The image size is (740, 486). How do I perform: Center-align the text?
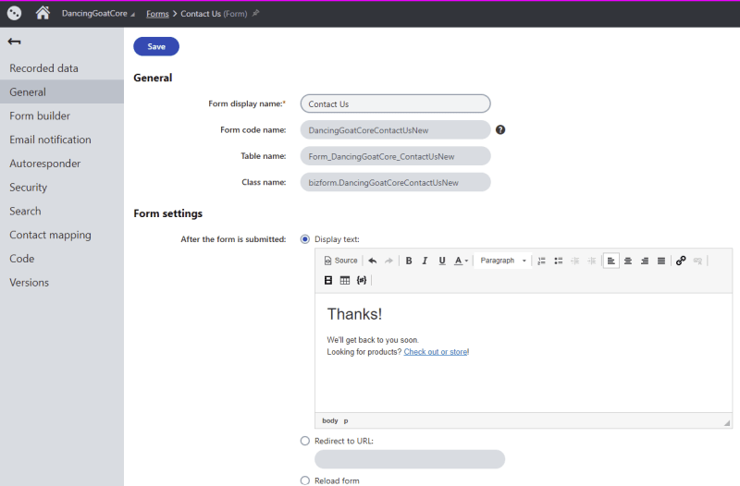pyautogui.click(x=628, y=261)
